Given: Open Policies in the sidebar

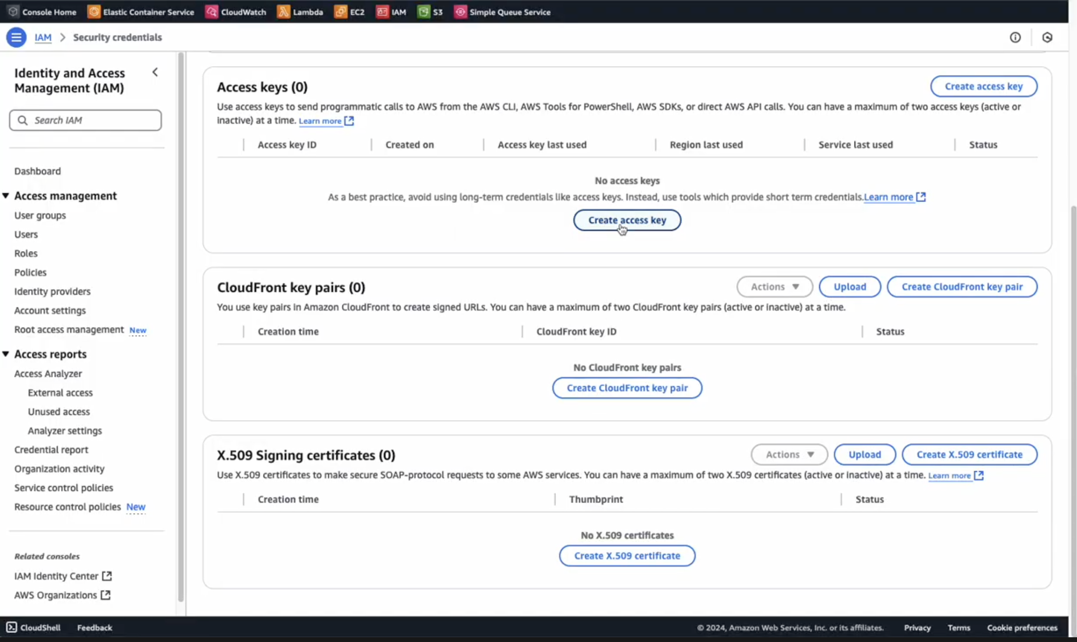Looking at the screenshot, I should 30,272.
